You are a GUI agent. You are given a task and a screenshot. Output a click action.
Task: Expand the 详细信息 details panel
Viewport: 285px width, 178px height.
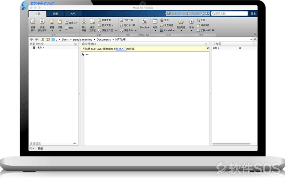(x=74, y=143)
